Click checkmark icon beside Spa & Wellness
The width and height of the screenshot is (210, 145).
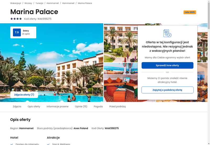coord(48,144)
